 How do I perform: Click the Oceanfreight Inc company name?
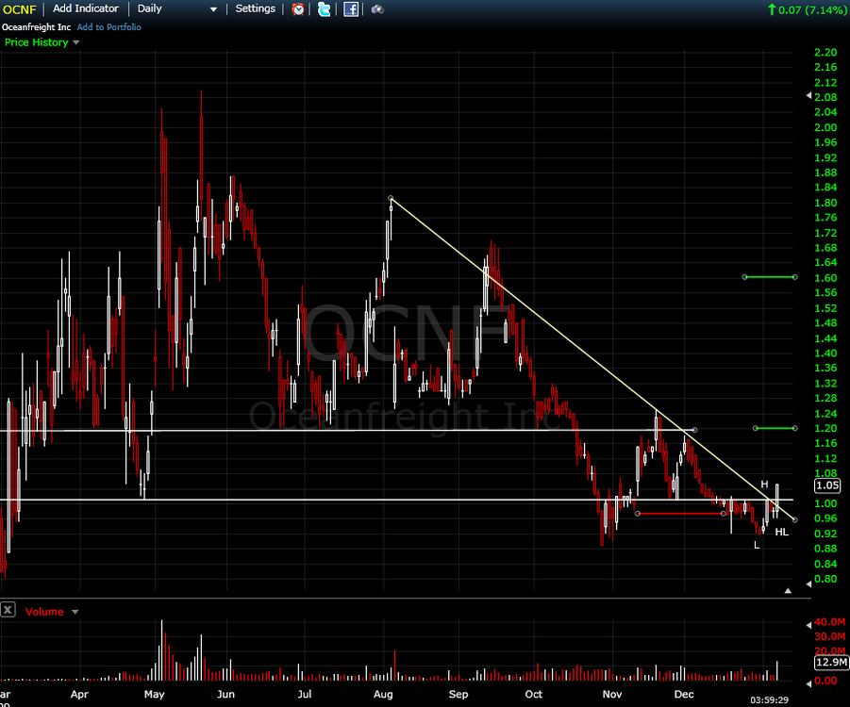point(36,27)
